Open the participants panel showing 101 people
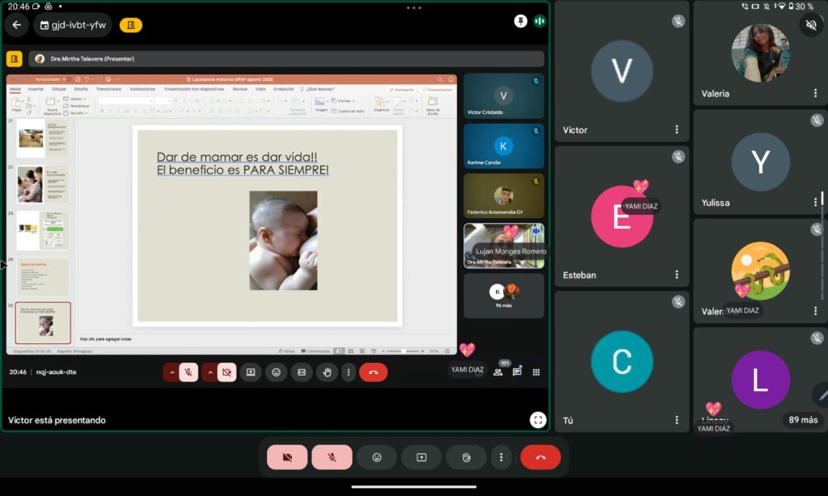This screenshot has height=496, width=828. coord(498,372)
